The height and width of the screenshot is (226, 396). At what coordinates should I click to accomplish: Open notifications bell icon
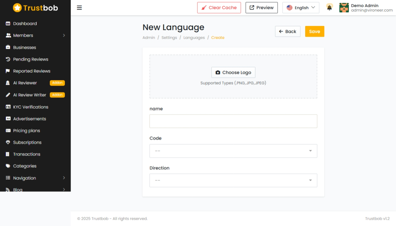pyautogui.click(x=329, y=7)
